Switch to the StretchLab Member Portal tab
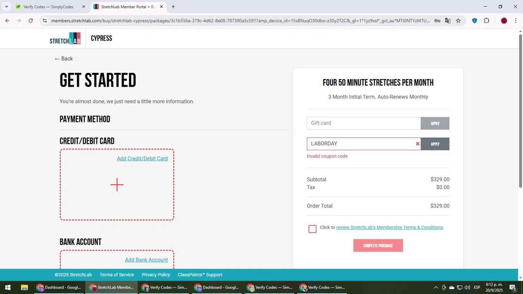This screenshot has width=523, height=294. pos(128,7)
